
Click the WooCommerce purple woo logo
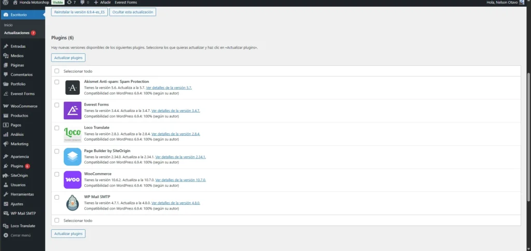tap(73, 180)
